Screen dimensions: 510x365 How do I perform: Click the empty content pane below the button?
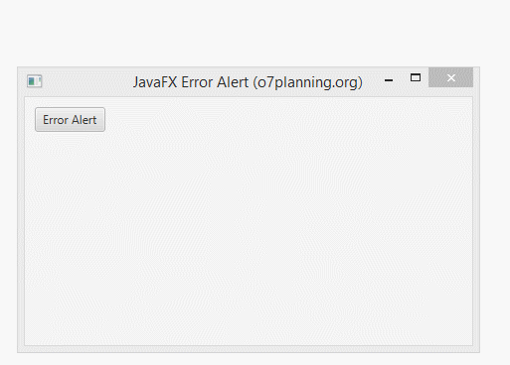pos(249,238)
